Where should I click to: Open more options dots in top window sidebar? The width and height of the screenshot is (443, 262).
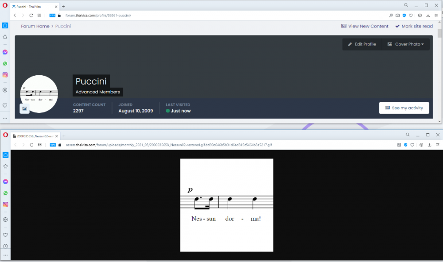pyautogui.click(x=5, y=118)
